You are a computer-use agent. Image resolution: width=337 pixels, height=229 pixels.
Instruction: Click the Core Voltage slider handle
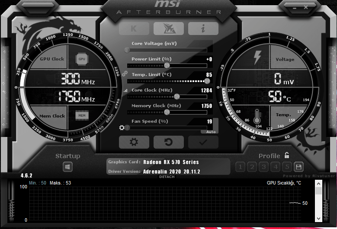pyautogui.click(x=127, y=50)
